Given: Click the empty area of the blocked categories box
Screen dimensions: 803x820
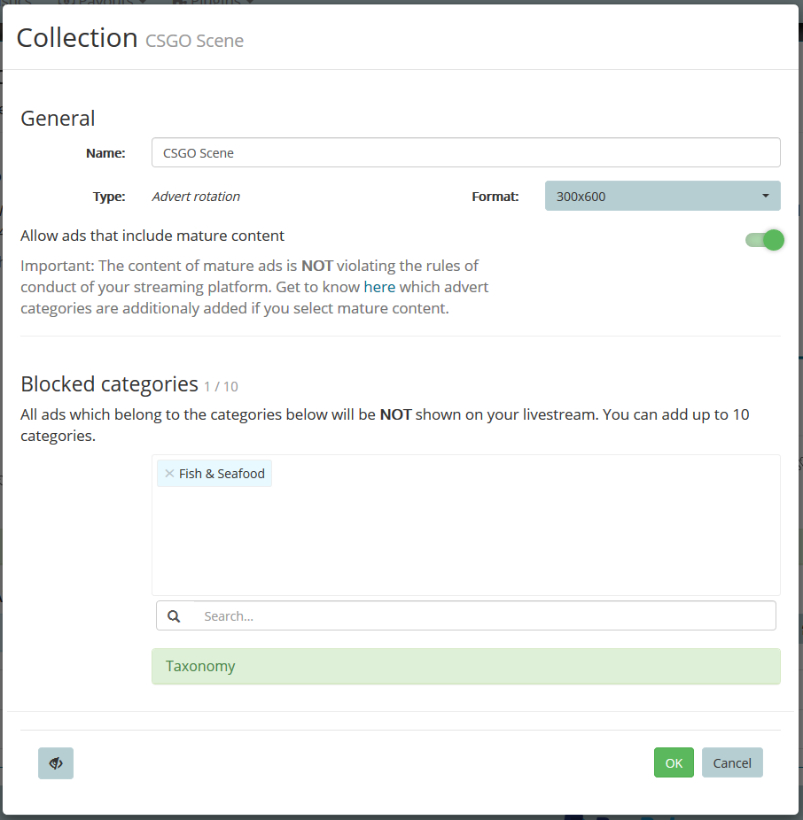Looking at the screenshot, I should coord(465,540).
